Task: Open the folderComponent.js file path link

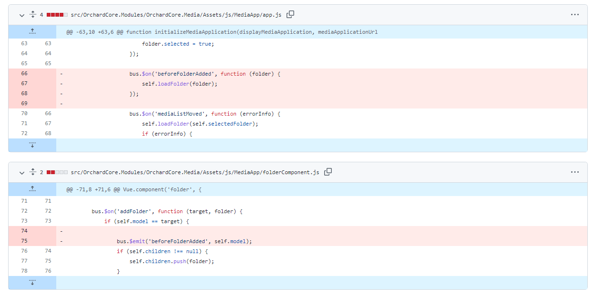Action: (x=195, y=172)
